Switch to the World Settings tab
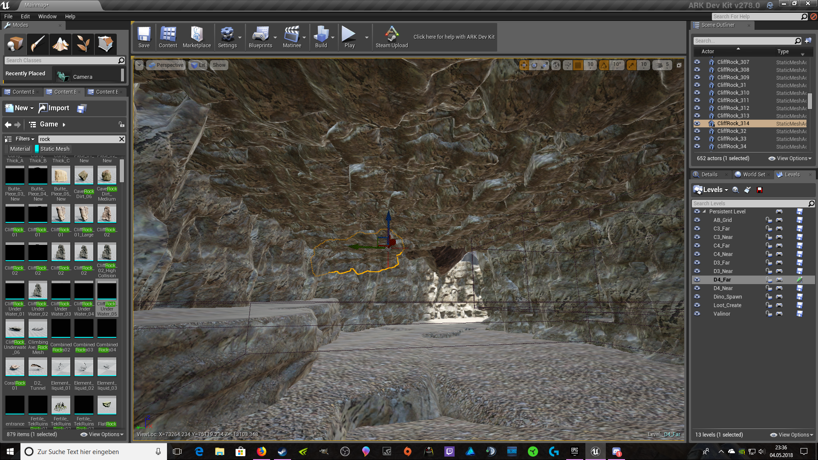Image resolution: width=818 pixels, height=460 pixels. pyautogui.click(x=754, y=175)
